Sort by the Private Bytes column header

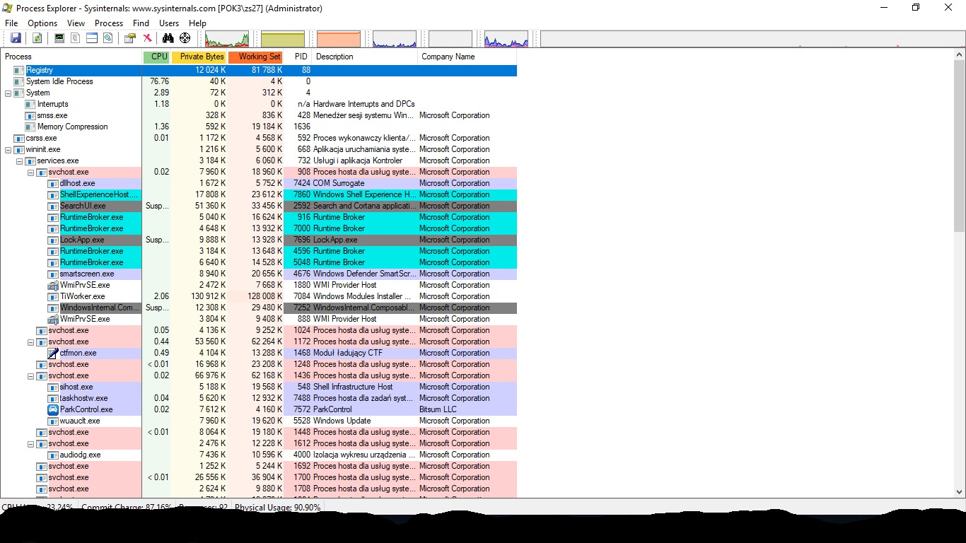point(199,57)
